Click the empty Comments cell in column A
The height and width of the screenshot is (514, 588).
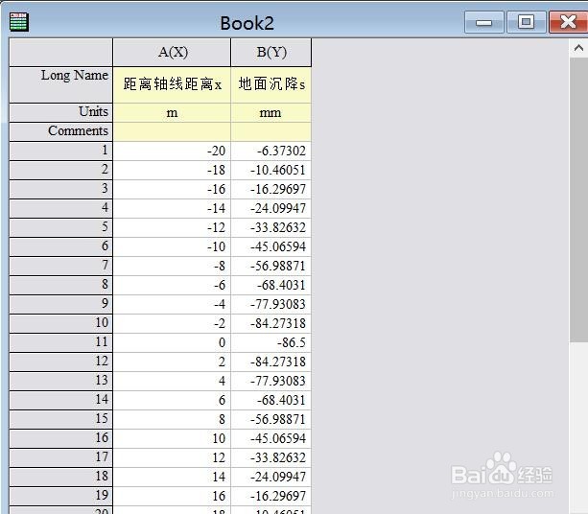coord(172,131)
